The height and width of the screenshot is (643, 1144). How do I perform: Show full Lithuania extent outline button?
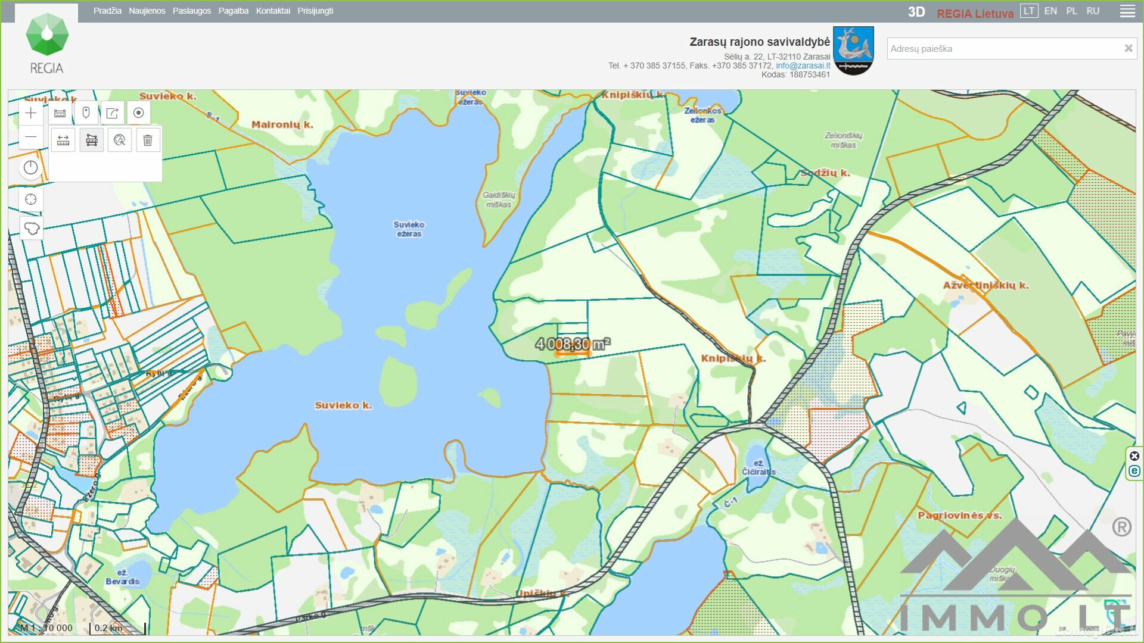(x=31, y=229)
